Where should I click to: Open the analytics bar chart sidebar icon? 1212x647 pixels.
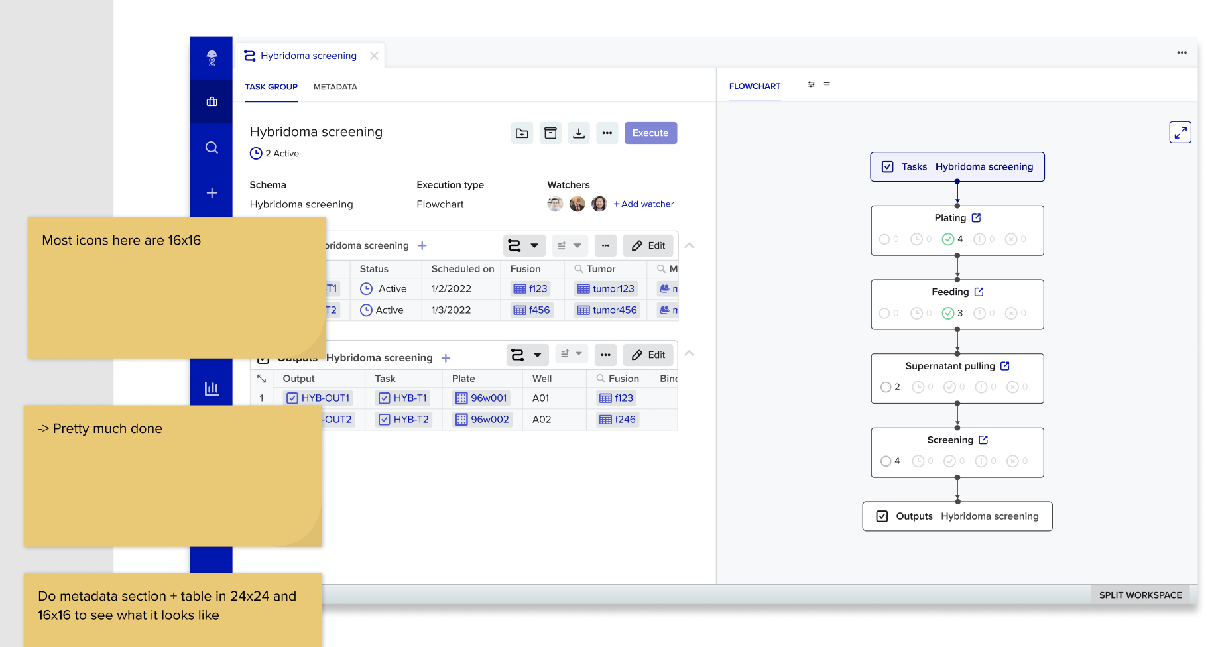coord(212,388)
